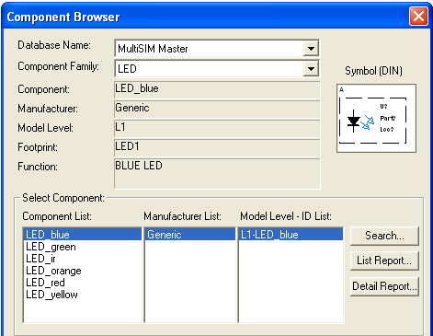Screen dimensions: 433x336
Task: Click the Component field showing LED_blue
Action: (217, 89)
